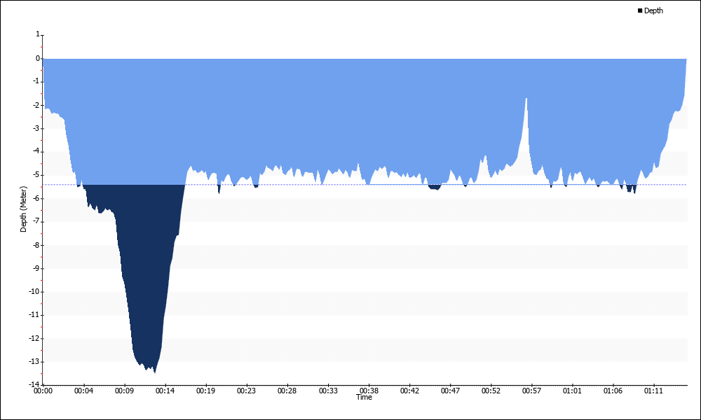Select the 01:06 time tick label

point(613,391)
